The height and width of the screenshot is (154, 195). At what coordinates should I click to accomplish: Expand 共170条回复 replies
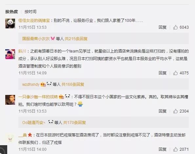(74, 122)
